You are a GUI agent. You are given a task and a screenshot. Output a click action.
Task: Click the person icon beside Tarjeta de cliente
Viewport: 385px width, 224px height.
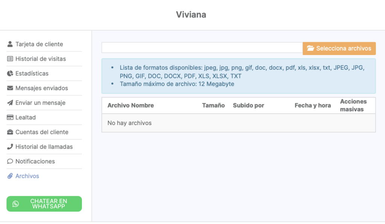[x=10, y=44]
